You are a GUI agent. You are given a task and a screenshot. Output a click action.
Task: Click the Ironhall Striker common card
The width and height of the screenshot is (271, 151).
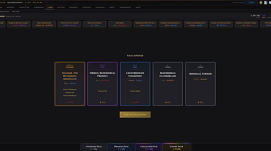[200, 84]
